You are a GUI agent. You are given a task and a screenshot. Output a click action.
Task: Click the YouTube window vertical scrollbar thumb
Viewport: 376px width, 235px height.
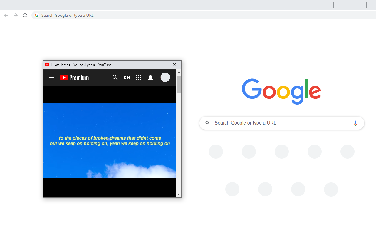coord(179,84)
